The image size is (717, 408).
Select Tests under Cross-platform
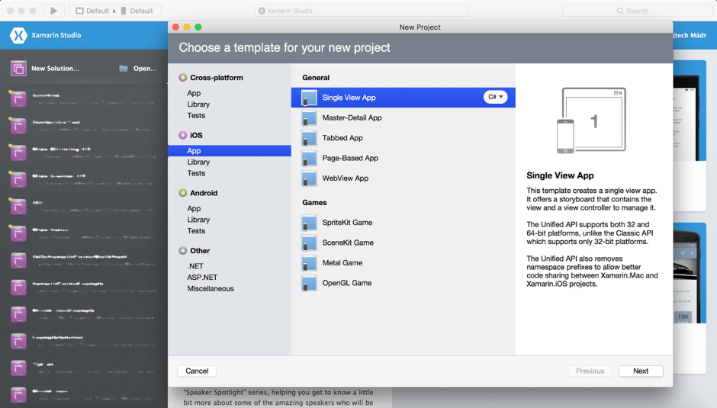click(x=196, y=115)
